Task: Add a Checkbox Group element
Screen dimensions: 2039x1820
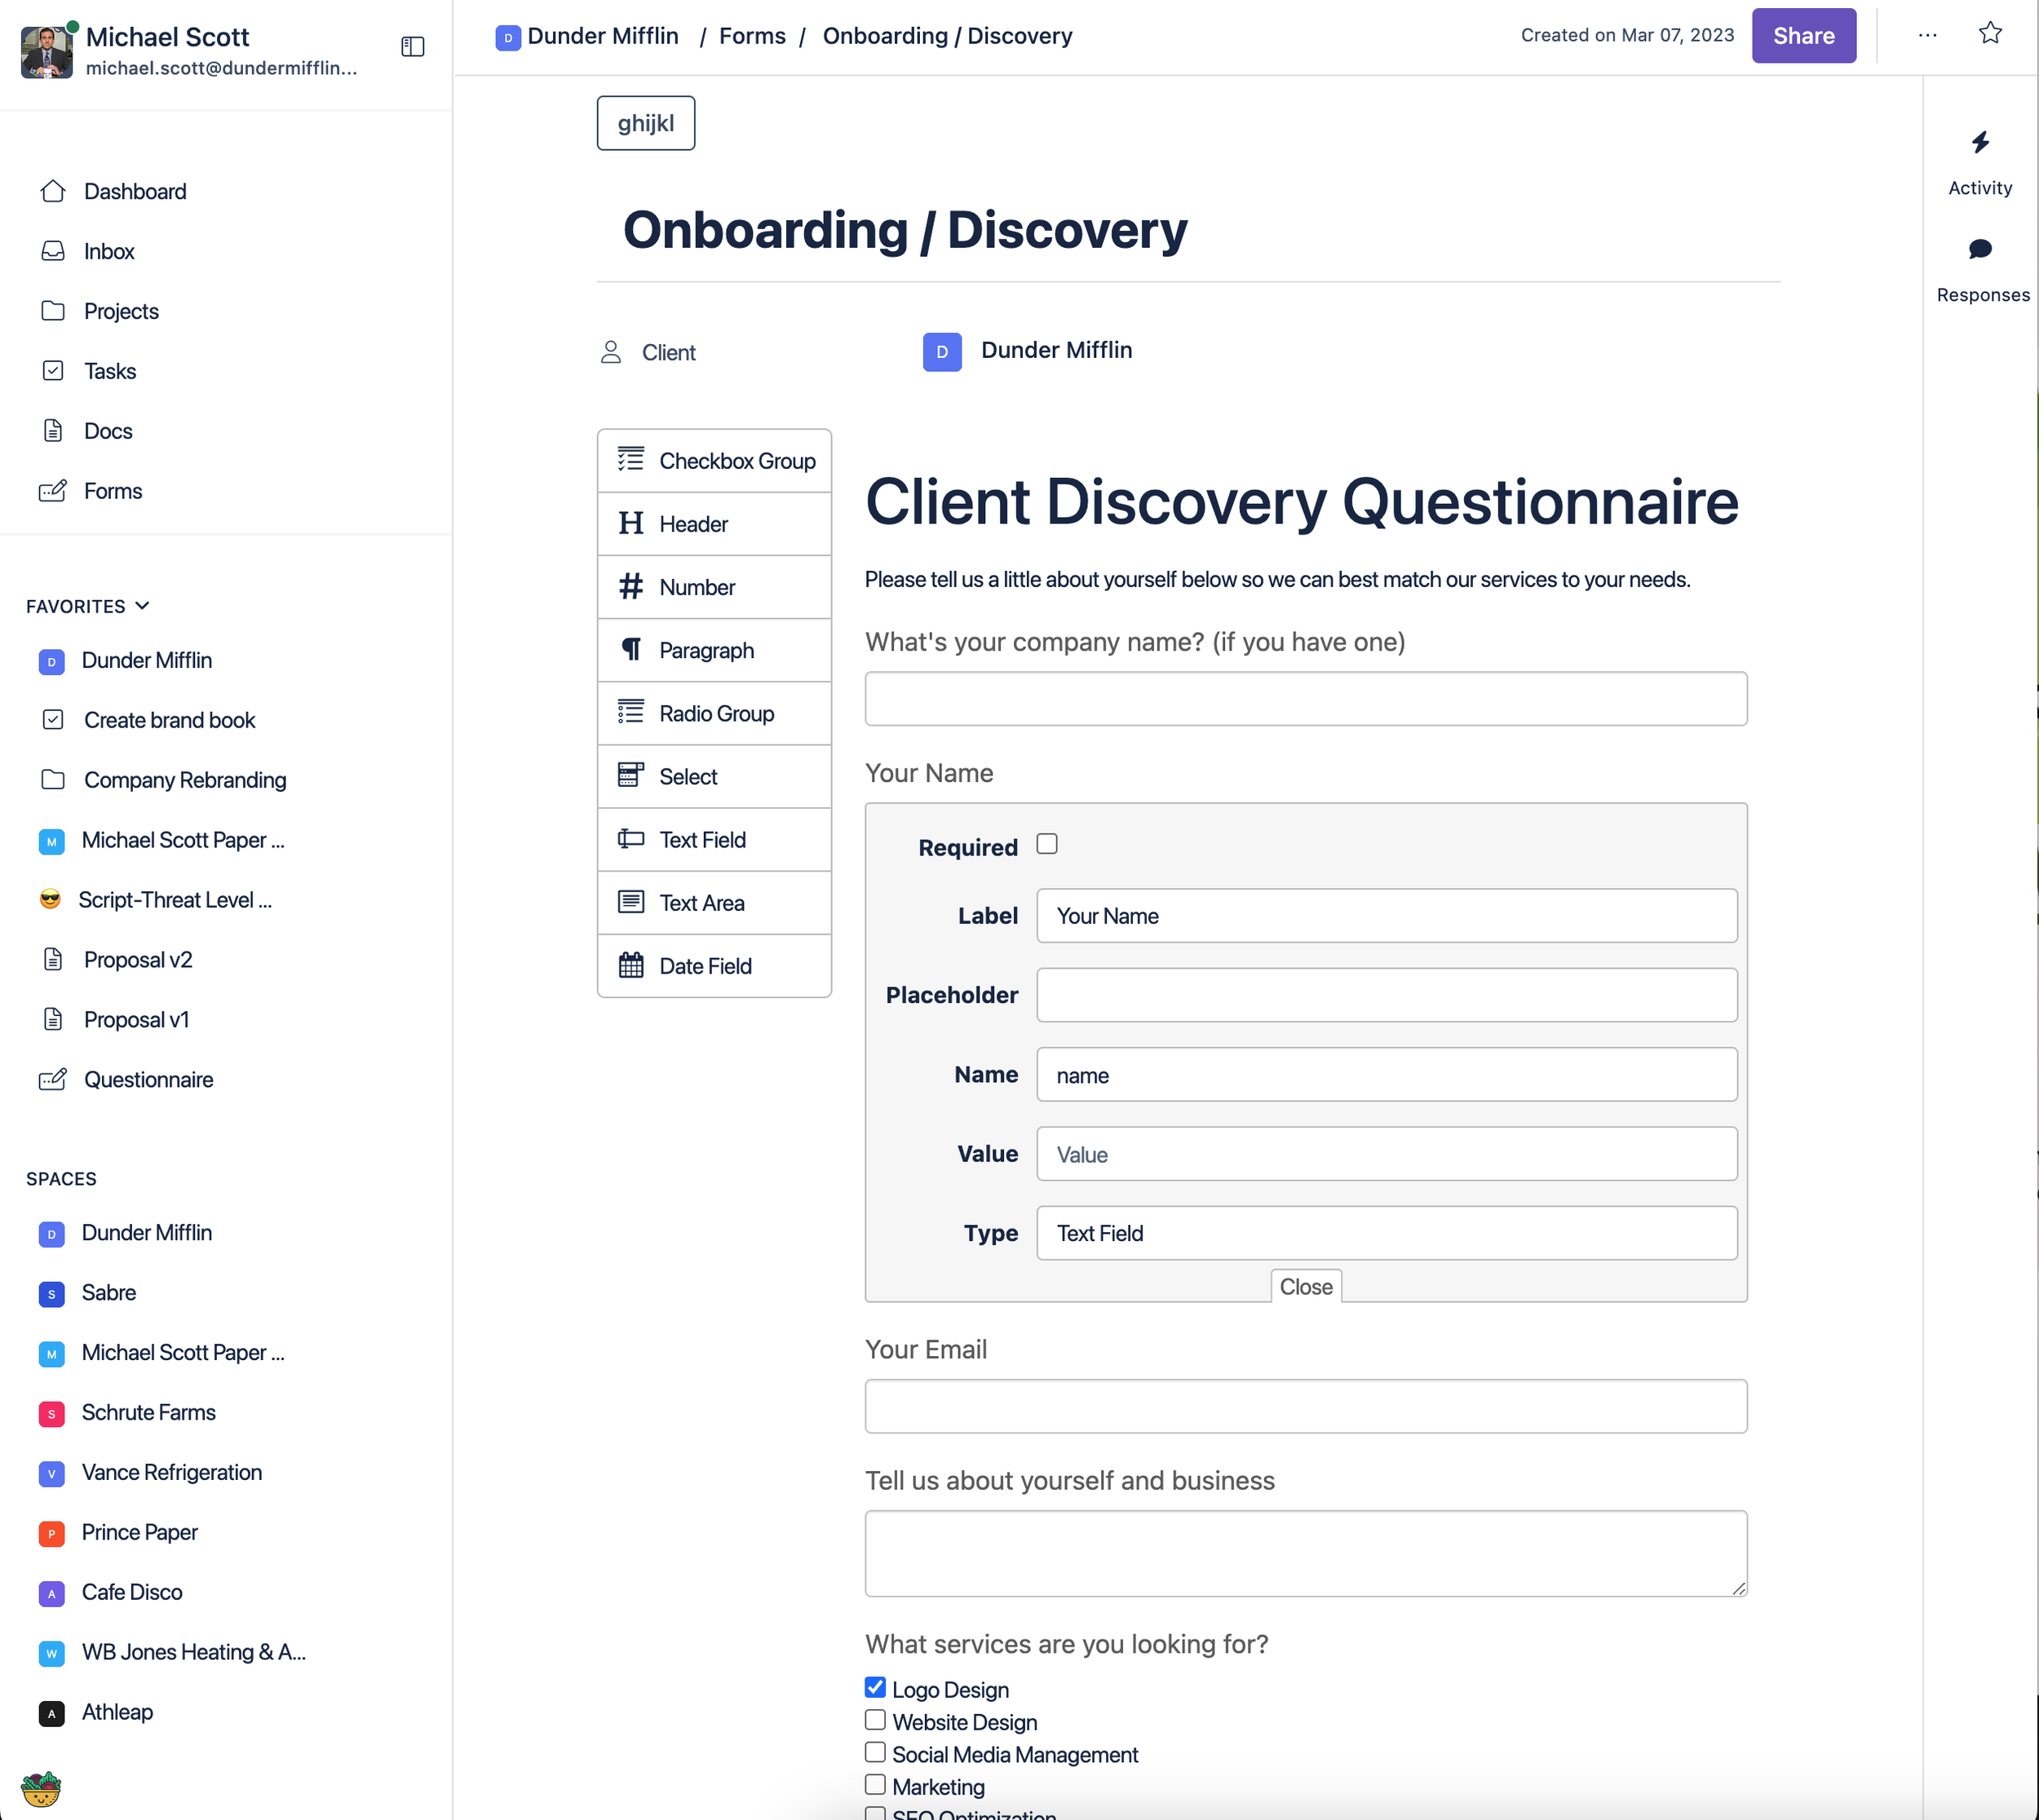Action: click(714, 461)
